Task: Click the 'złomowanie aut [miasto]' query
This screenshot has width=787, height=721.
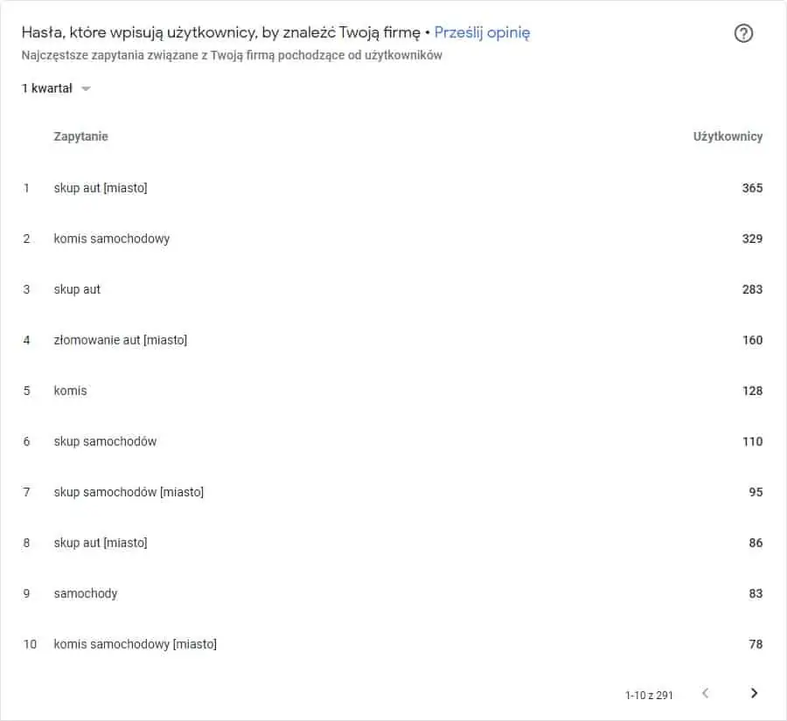Action: click(x=121, y=340)
